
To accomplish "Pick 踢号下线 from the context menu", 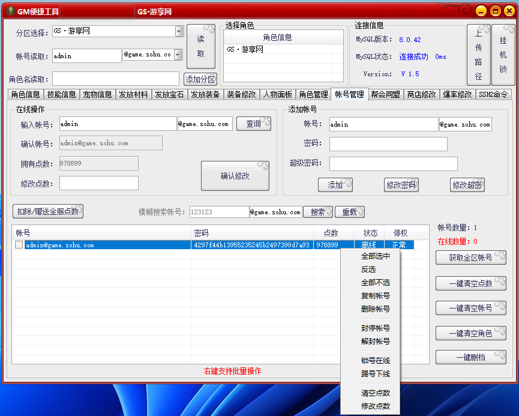I will pos(375,374).
